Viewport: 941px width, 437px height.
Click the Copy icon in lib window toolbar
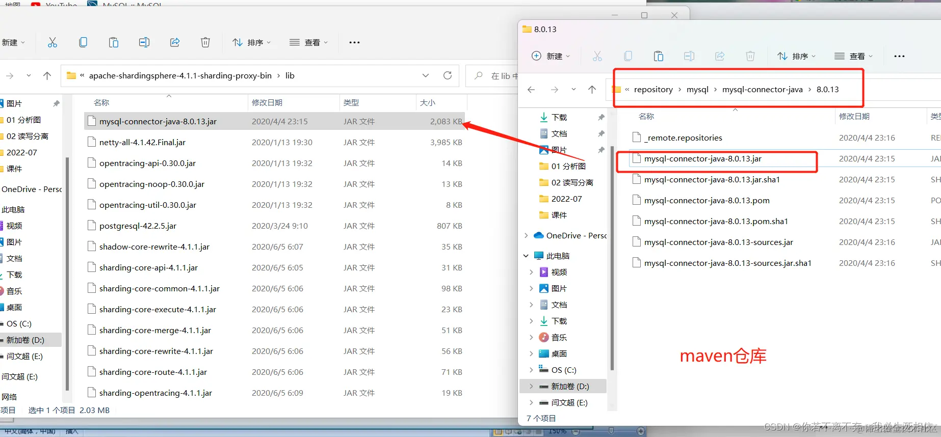tap(83, 42)
